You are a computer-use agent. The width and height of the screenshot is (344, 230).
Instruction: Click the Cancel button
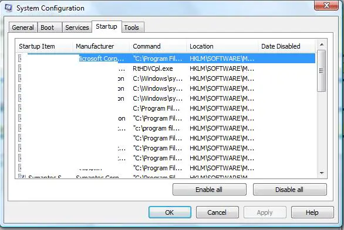coord(217,212)
